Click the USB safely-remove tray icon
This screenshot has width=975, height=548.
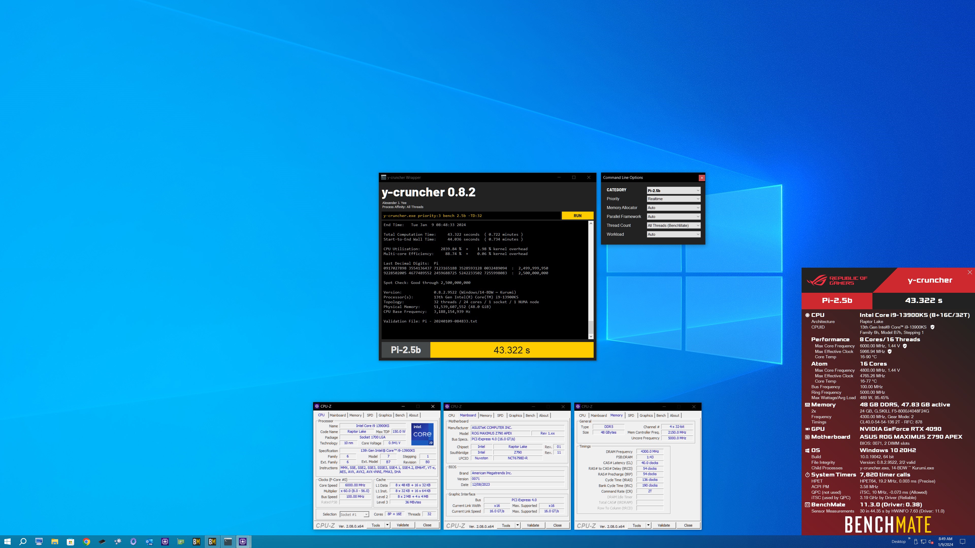click(x=916, y=542)
